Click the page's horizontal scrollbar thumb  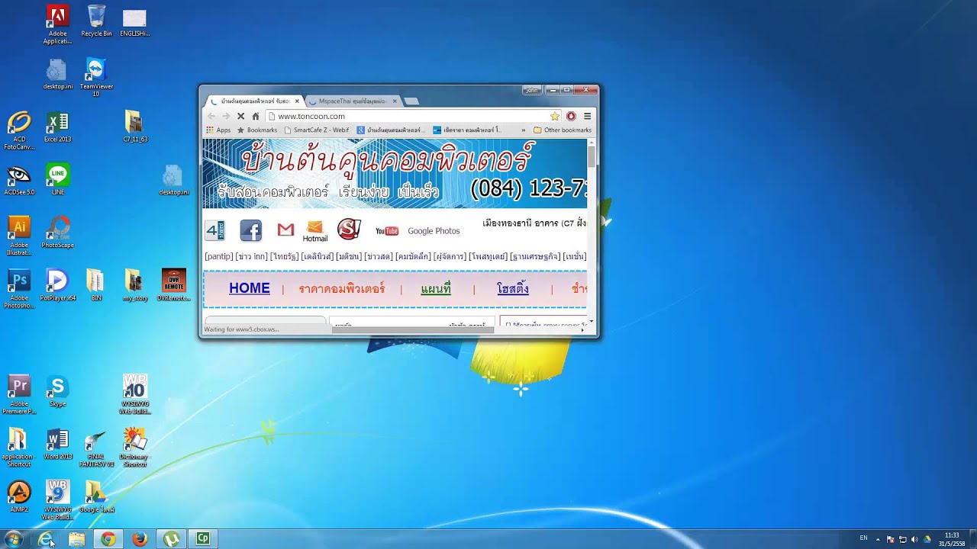412,329
